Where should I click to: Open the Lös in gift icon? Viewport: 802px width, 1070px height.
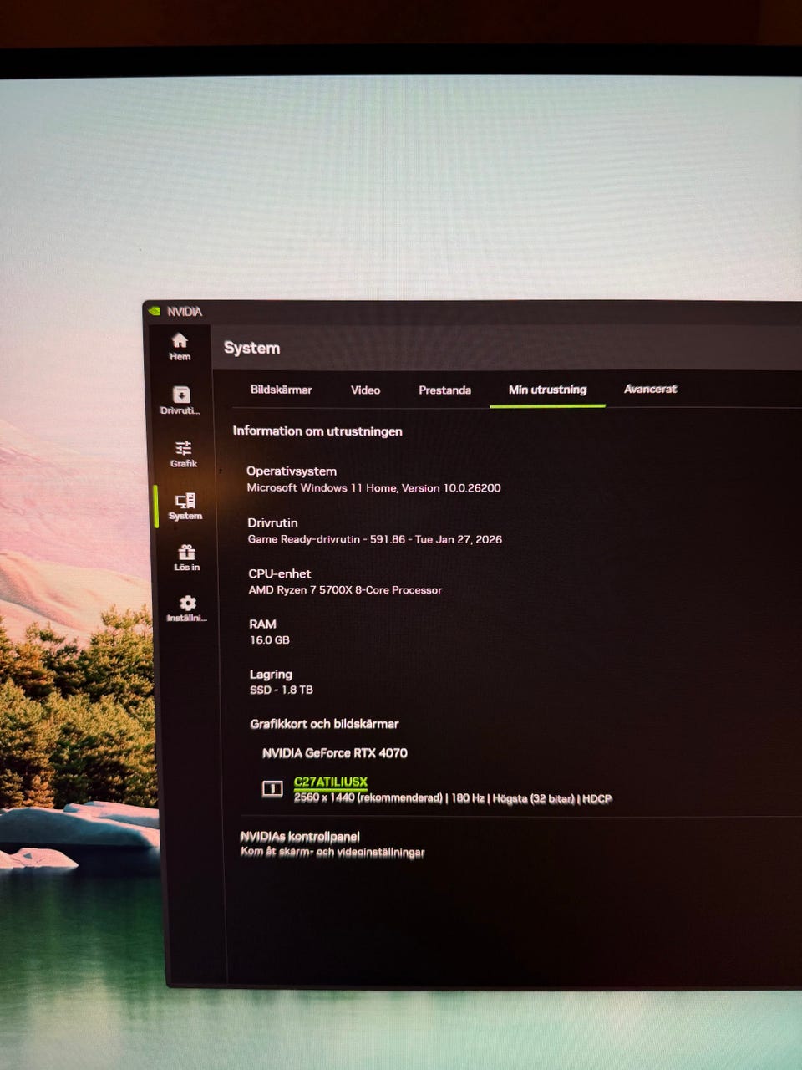186,558
